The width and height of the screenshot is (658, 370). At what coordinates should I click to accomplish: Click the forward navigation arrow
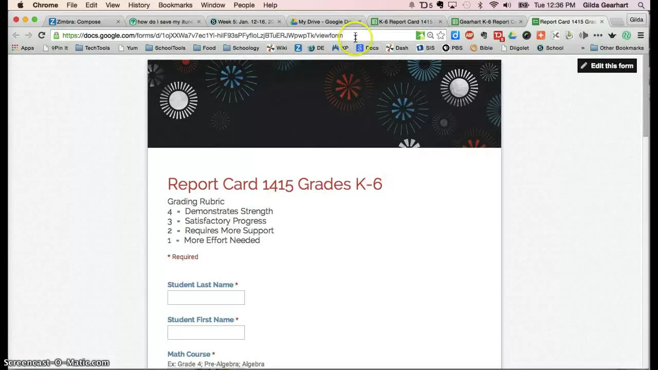28,35
